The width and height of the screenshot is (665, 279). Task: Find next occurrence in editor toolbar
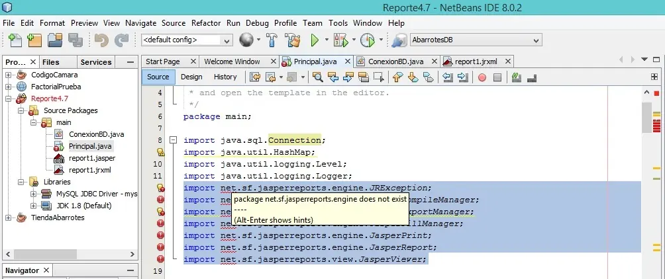pyautogui.click(x=348, y=77)
